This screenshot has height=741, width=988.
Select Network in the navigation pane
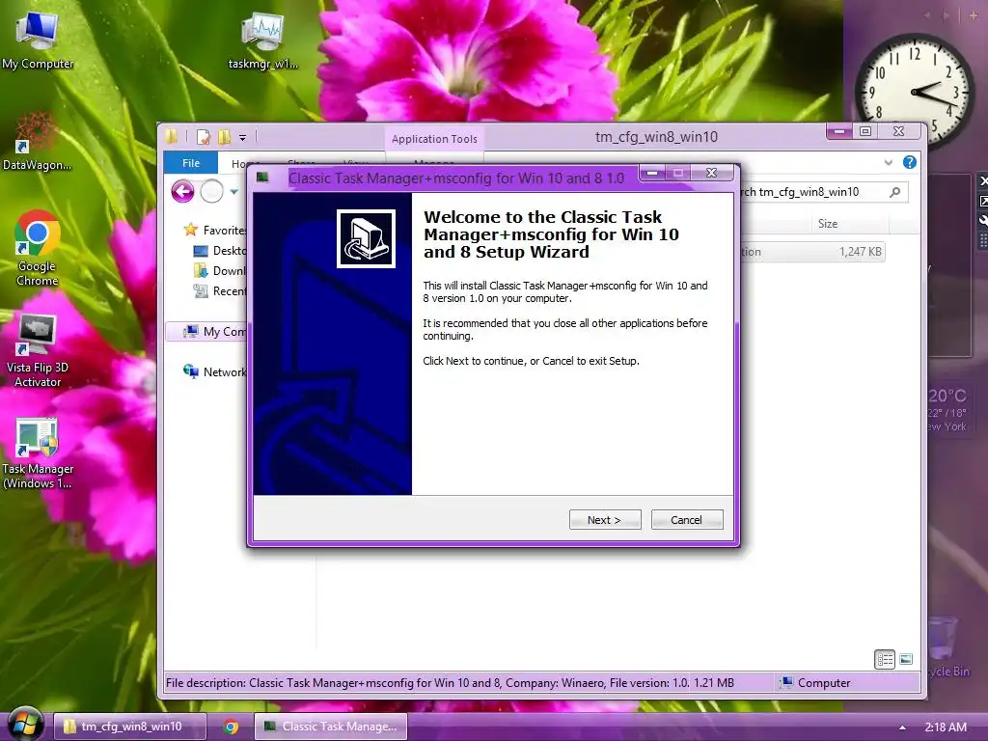214,371
